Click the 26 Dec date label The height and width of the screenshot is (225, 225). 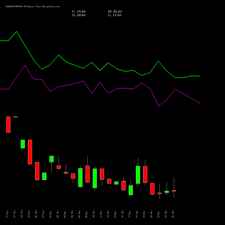coord(173,214)
